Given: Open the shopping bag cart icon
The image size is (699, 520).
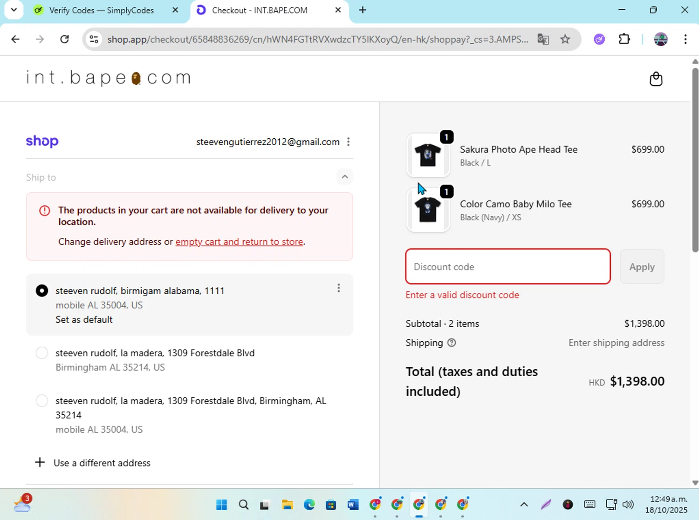Looking at the screenshot, I should [656, 79].
